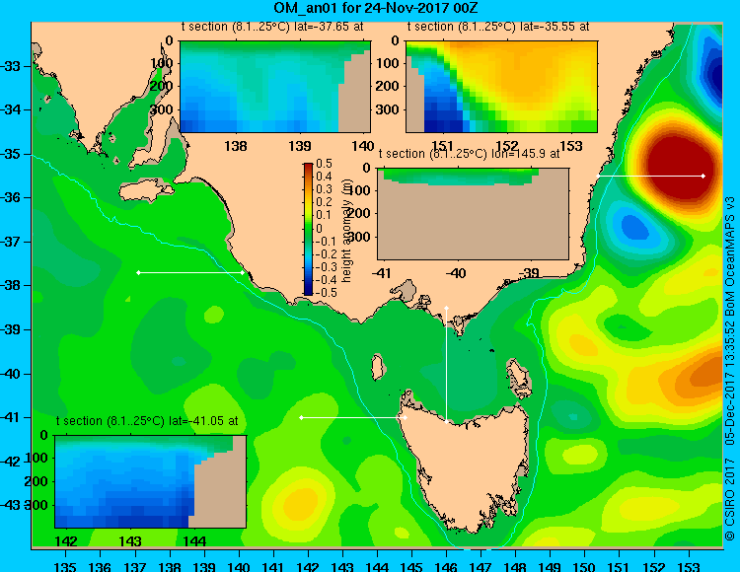Select the '-42' latitude axis label

click(11, 462)
